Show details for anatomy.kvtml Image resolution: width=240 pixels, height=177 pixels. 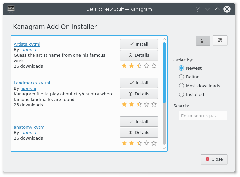pos(139,133)
